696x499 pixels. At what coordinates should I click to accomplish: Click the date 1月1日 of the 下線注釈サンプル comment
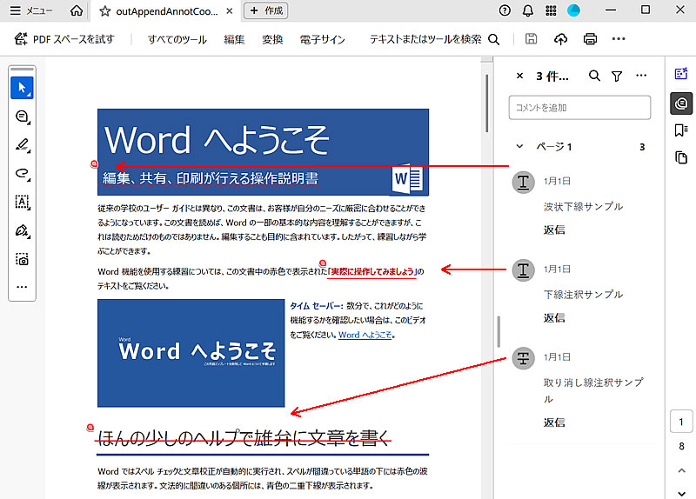coord(557,269)
